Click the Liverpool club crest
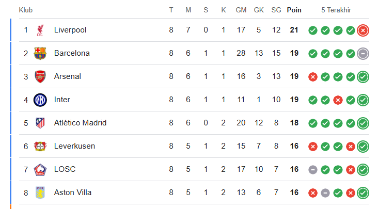 click(40, 30)
